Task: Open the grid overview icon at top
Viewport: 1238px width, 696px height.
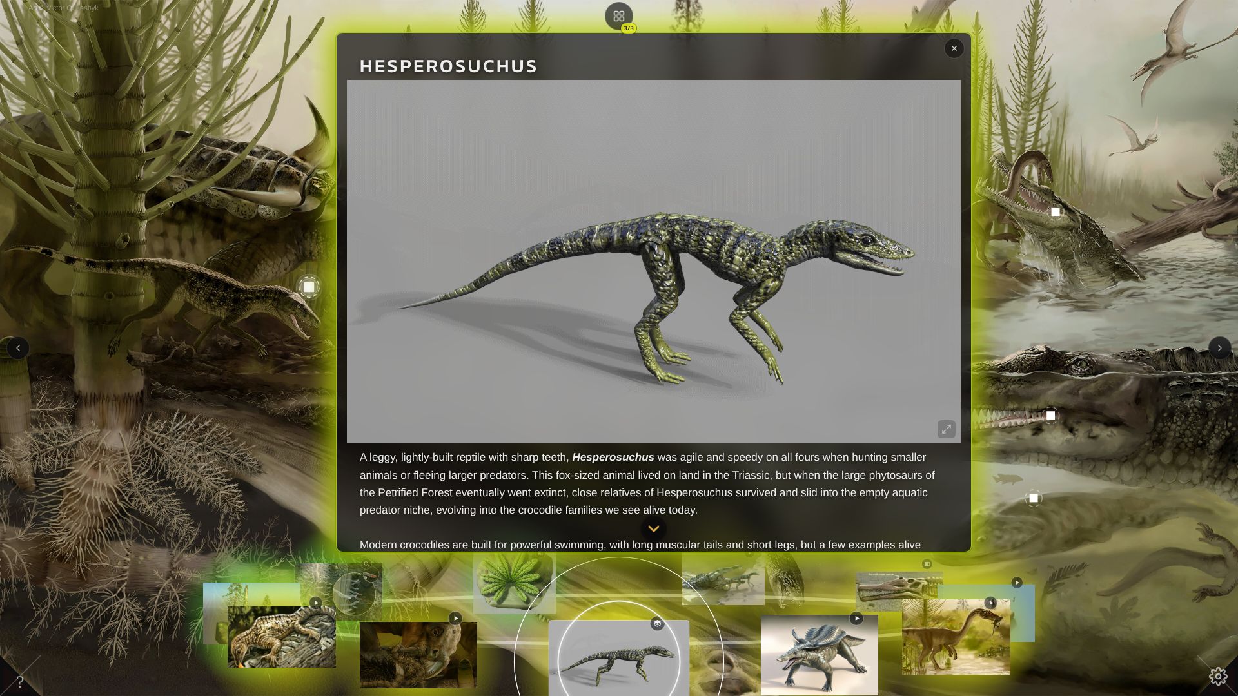Action: pyautogui.click(x=618, y=16)
